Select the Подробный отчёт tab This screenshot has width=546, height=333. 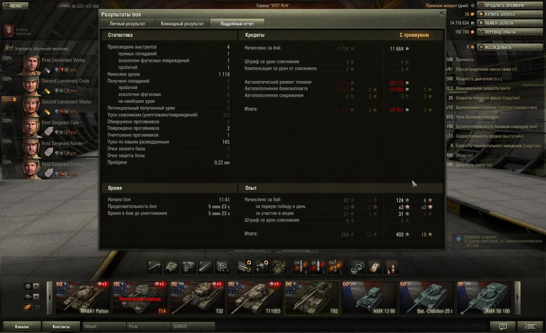pyautogui.click(x=237, y=23)
